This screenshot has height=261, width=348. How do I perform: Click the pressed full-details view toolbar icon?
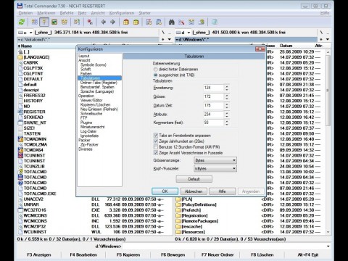point(44,22)
